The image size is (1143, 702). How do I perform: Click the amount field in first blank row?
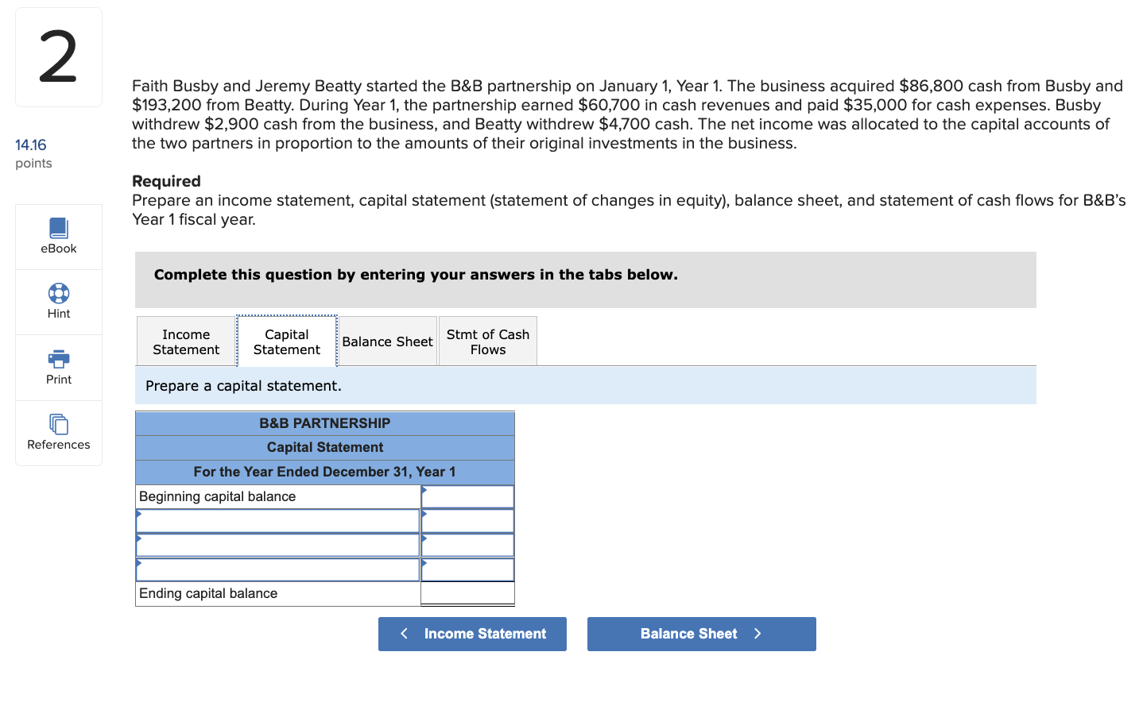(467, 521)
